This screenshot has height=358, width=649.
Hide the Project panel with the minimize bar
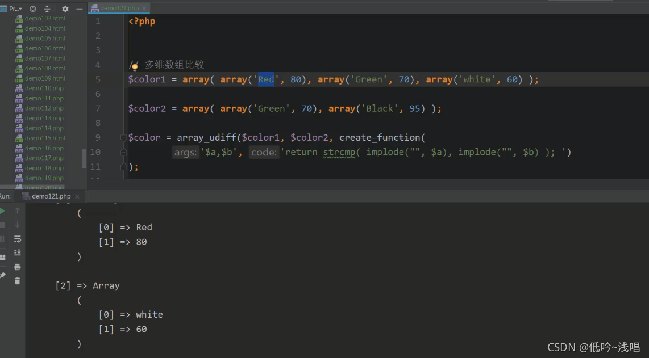point(80,9)
